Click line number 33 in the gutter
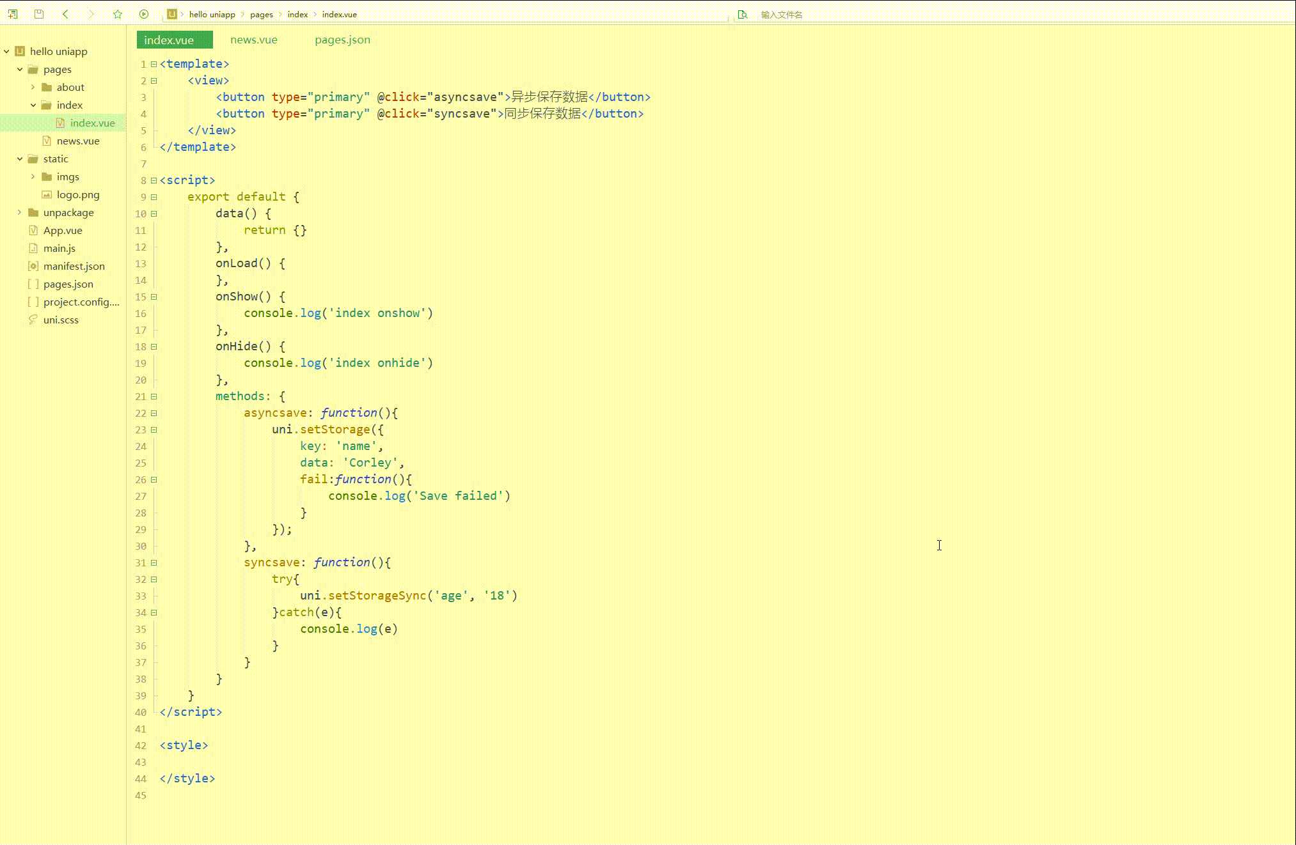This screenshot has width=1296, height=845. pyautogui.click(x=141, y=596)
